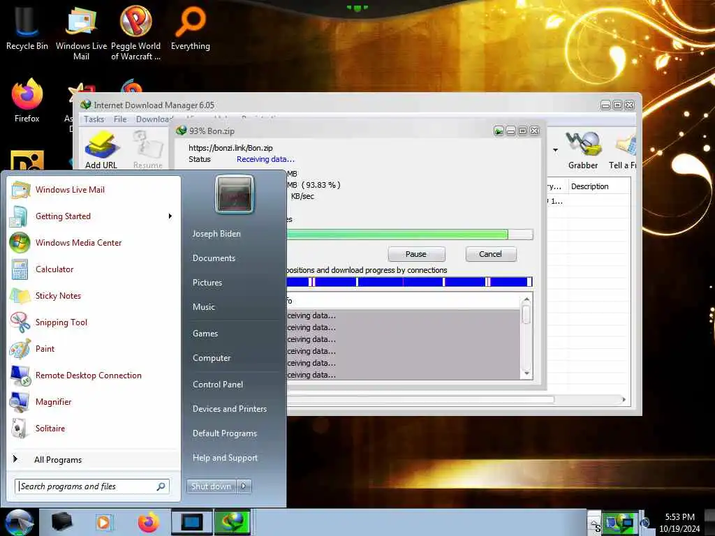Click the Shut down button

click(212, 486)
